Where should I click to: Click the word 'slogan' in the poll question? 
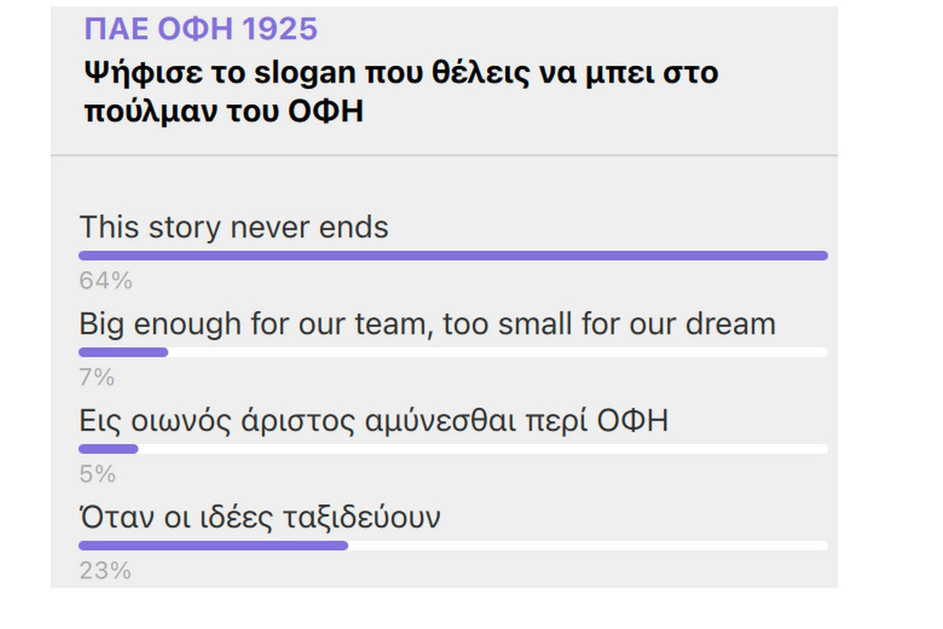pyautogui.click(x=305, y=73)
